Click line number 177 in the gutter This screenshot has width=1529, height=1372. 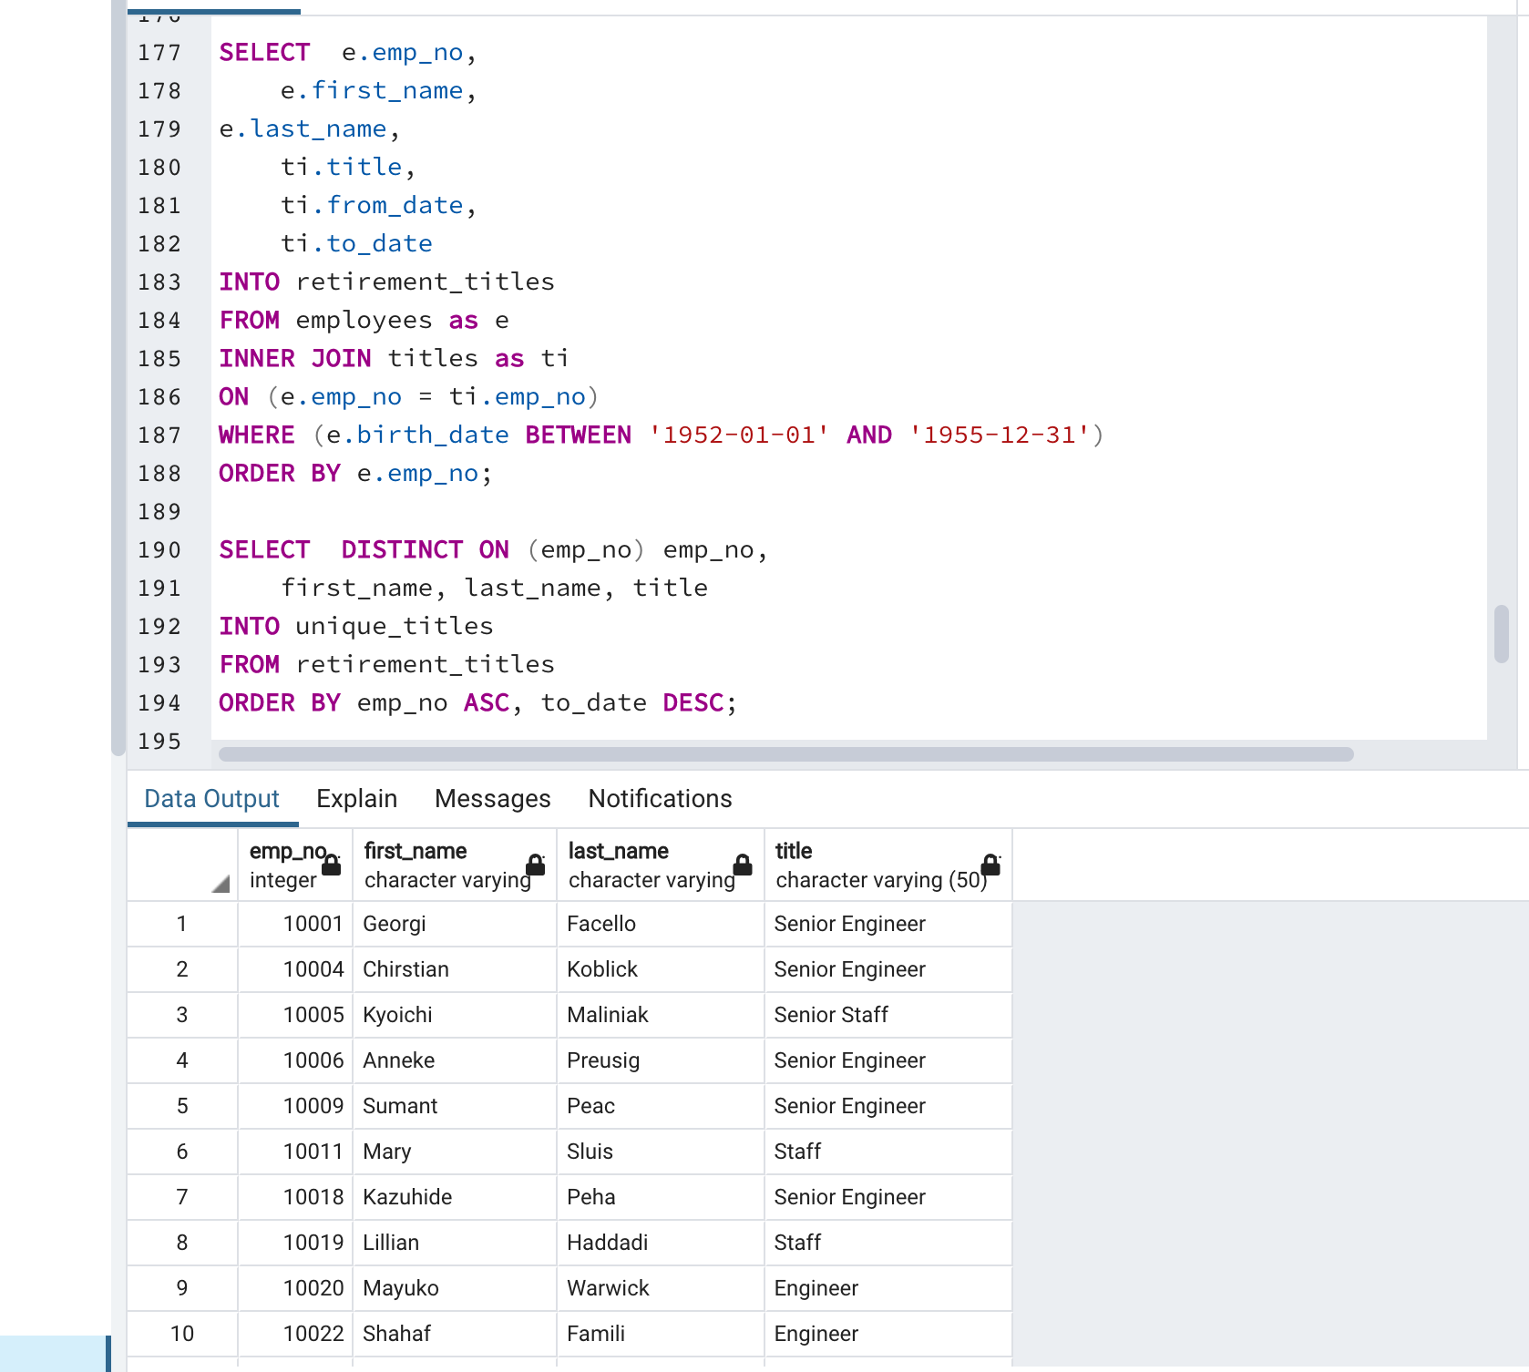[x=159, y=53]
